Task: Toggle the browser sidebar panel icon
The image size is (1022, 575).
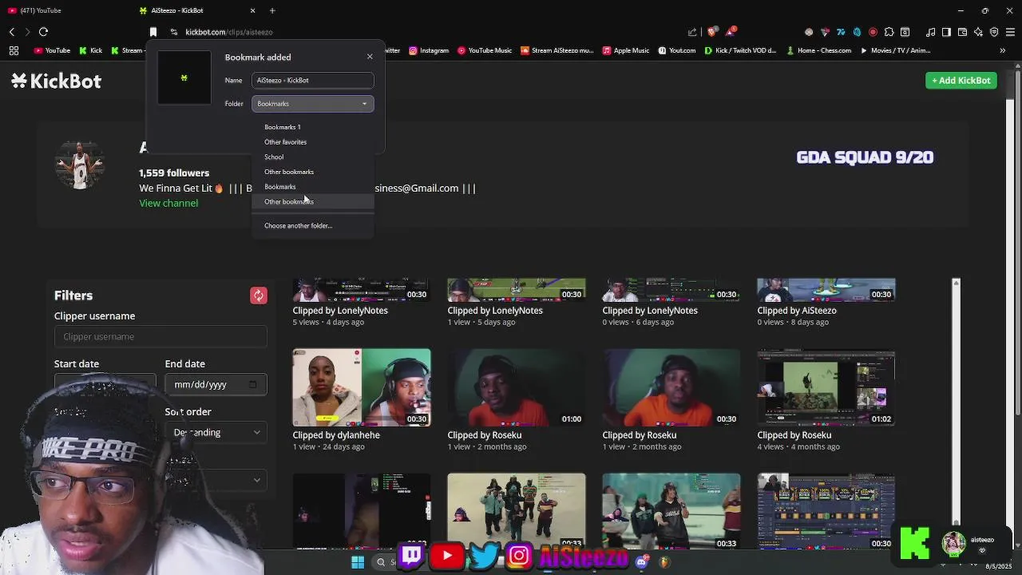Action: (x=946, y=32)
